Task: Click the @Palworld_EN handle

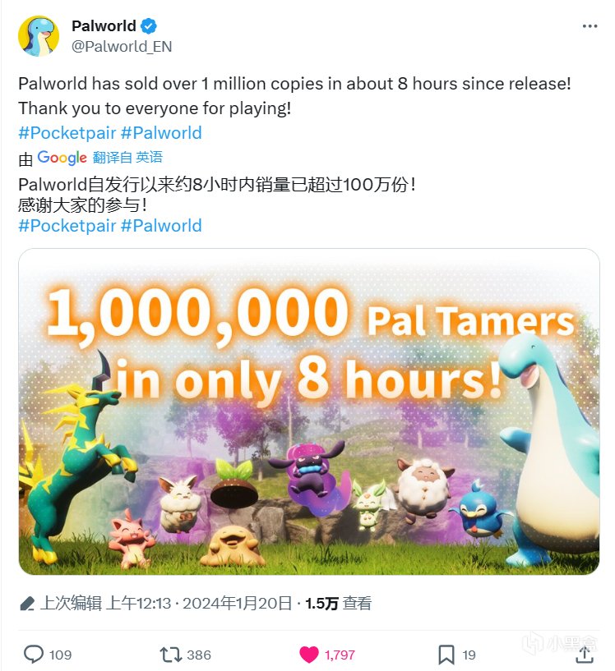Action: point(122,46)
